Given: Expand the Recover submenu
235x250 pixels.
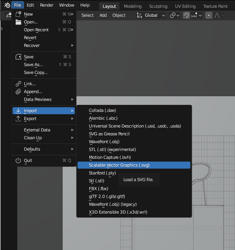Looking at the screenshot, I should 43,45.
